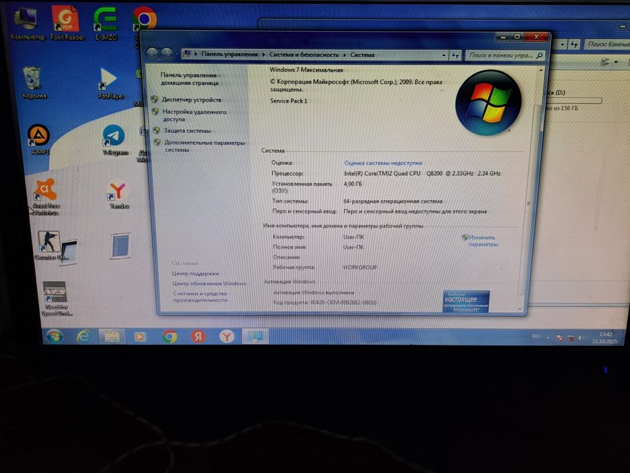Open Windows Explorer folder in the taskbar
Screen dimensions: 630x473
click(112, 336)
